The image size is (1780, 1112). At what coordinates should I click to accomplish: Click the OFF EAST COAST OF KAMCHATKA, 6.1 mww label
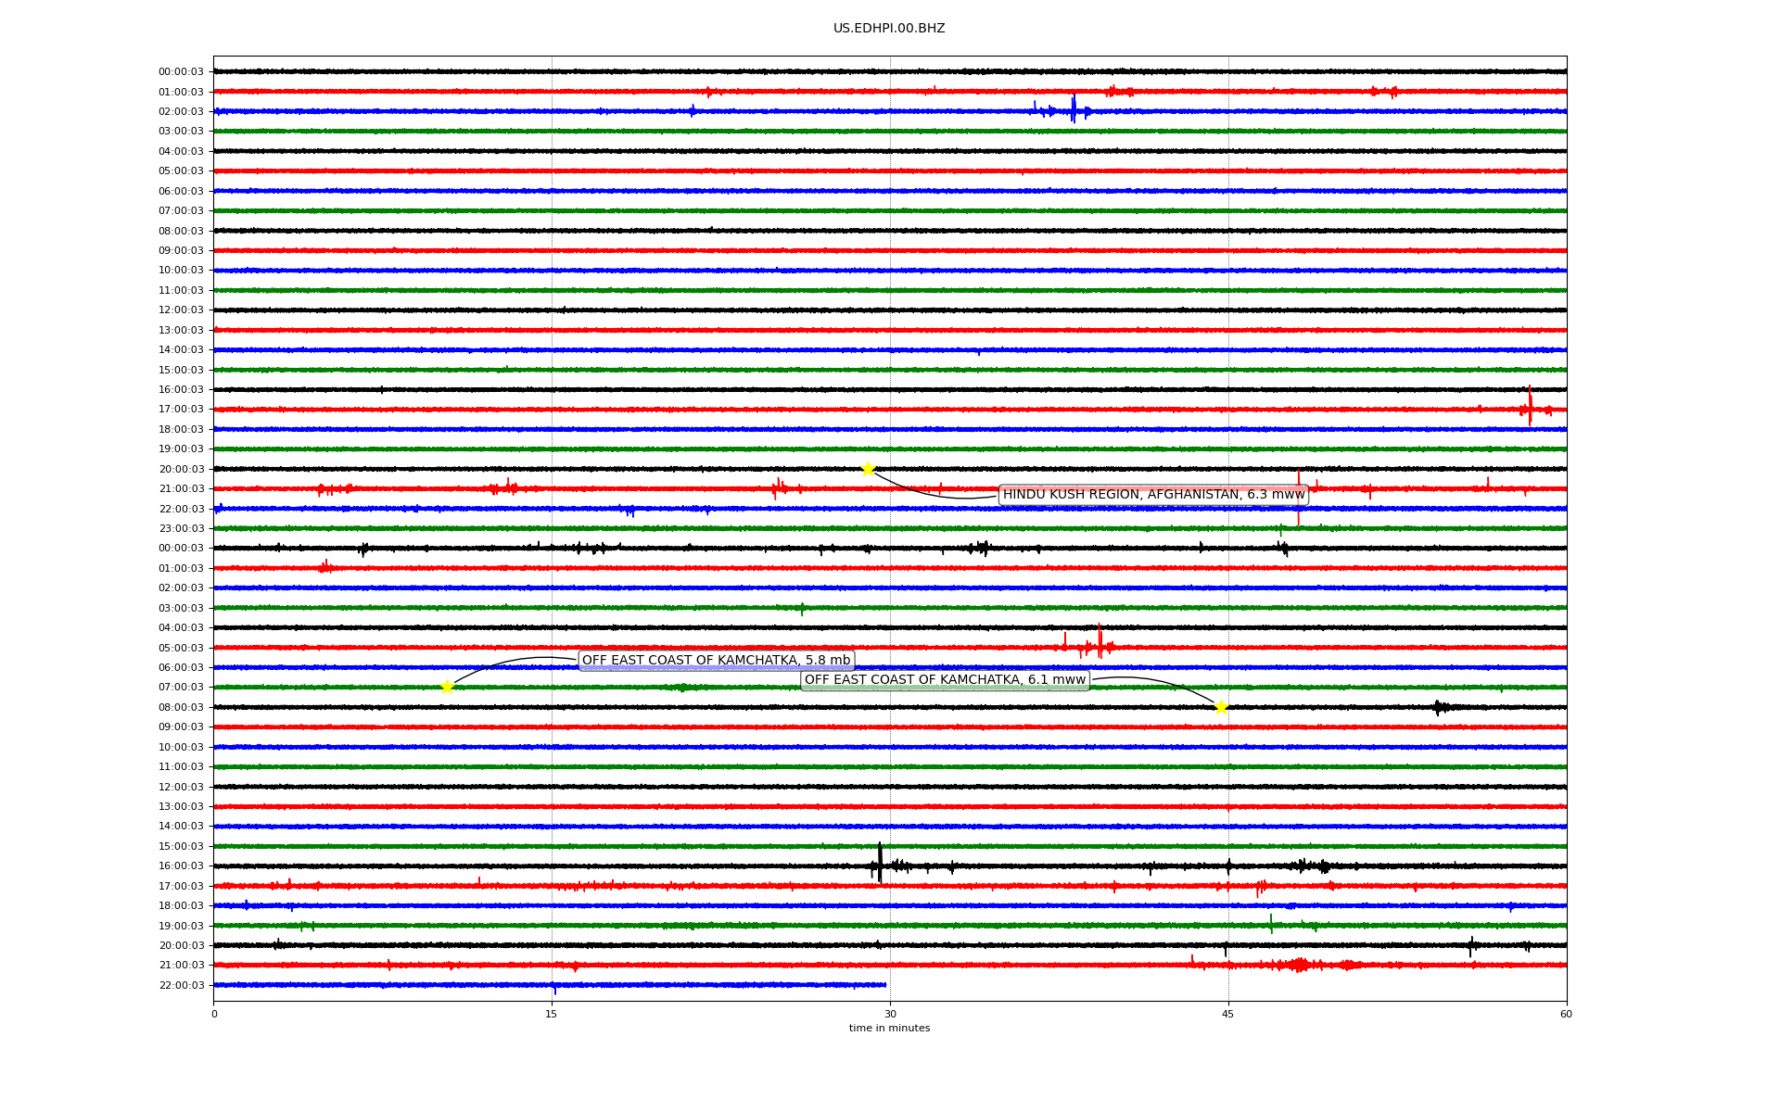(x=945, y=680)
